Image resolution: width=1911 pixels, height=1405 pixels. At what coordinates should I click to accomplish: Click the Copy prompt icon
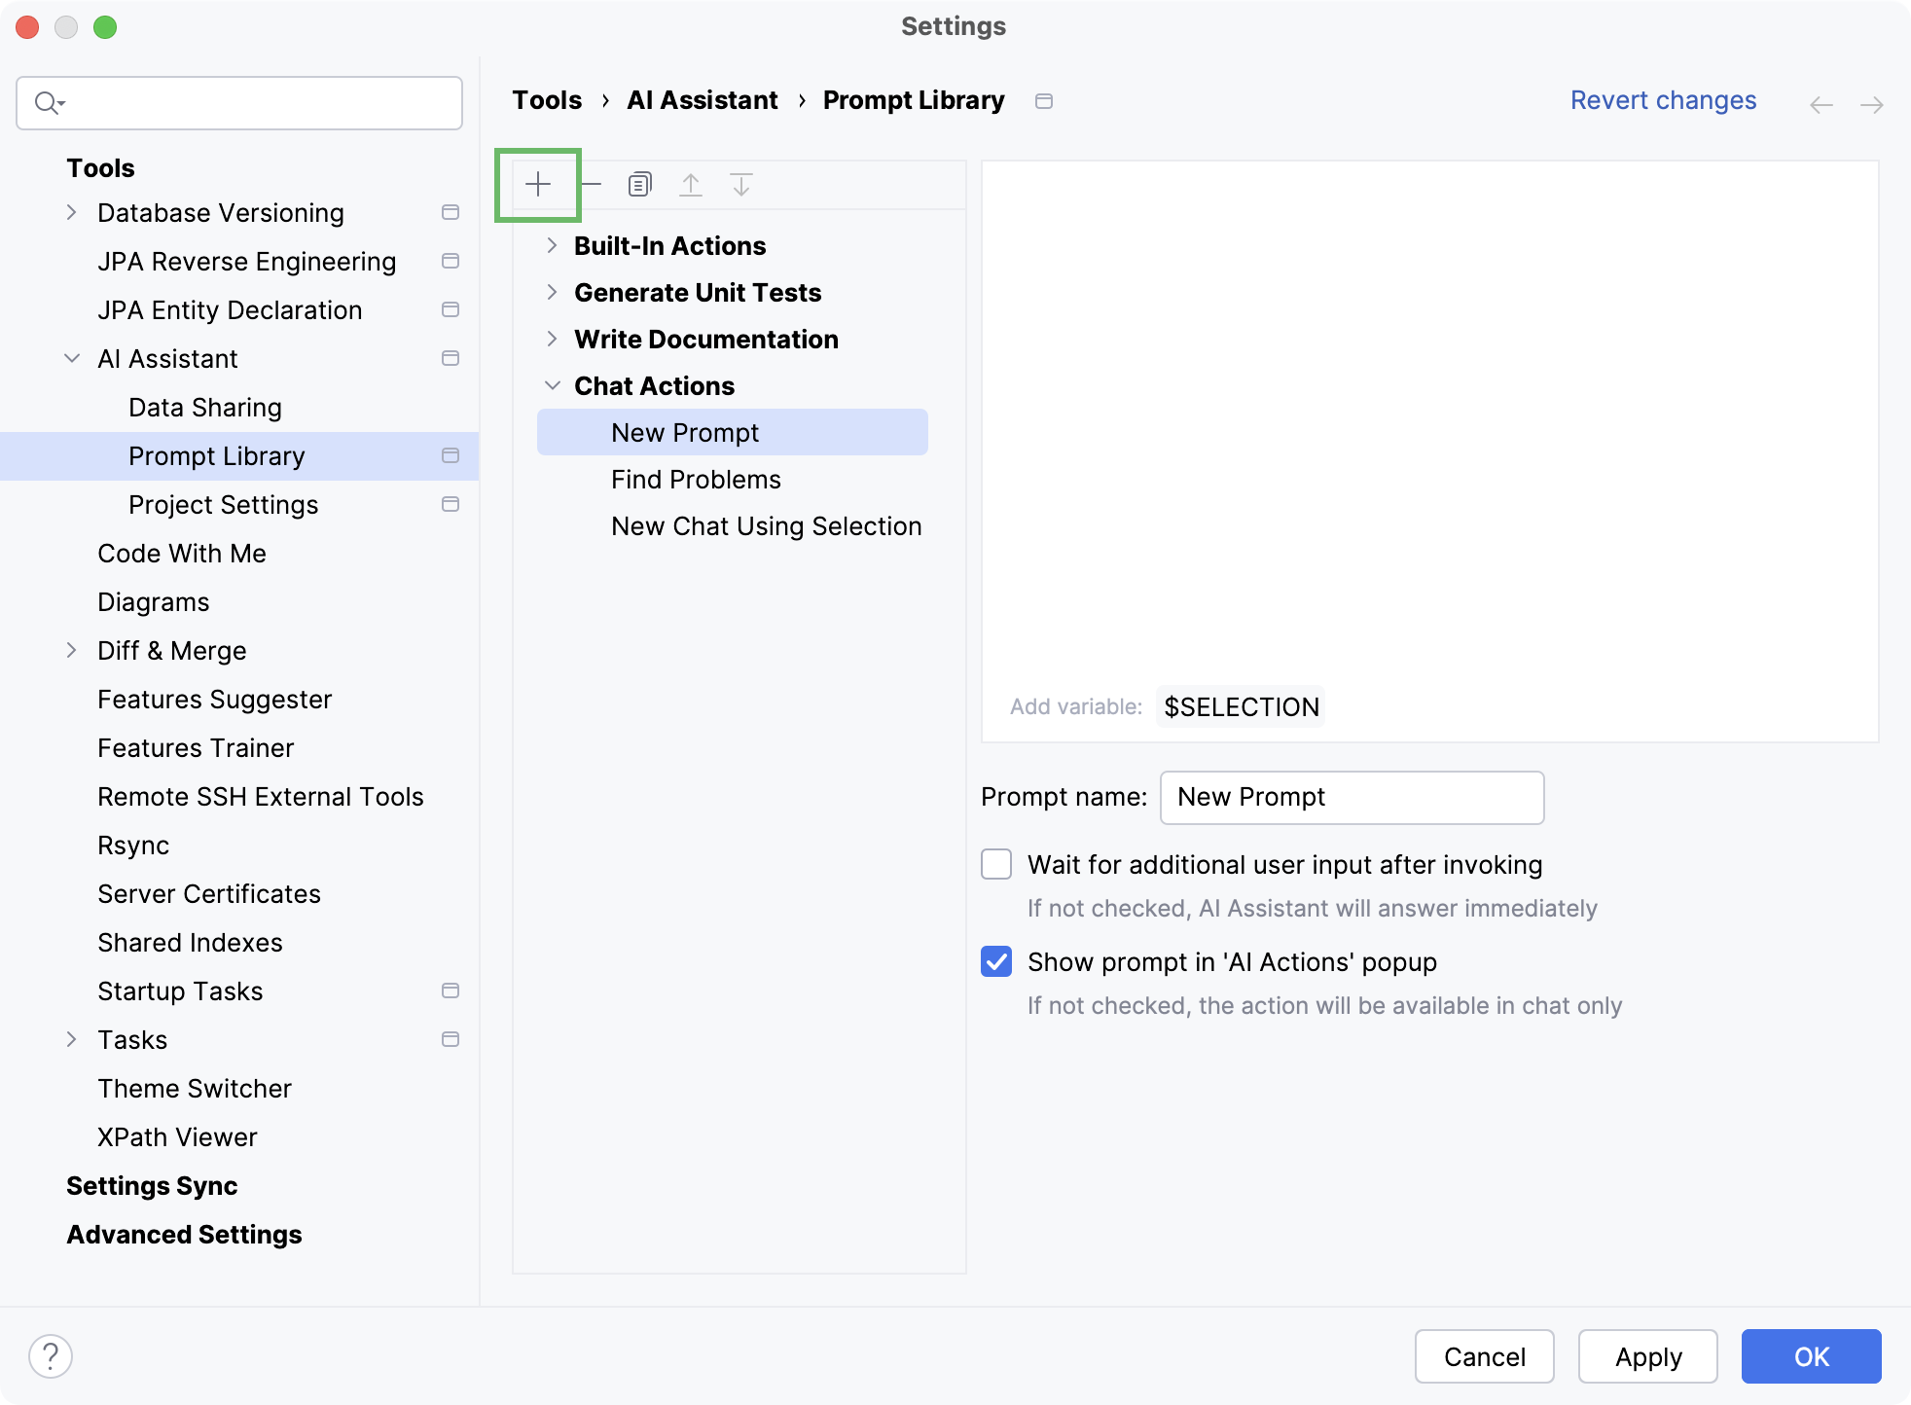click(x=639, y=184)
